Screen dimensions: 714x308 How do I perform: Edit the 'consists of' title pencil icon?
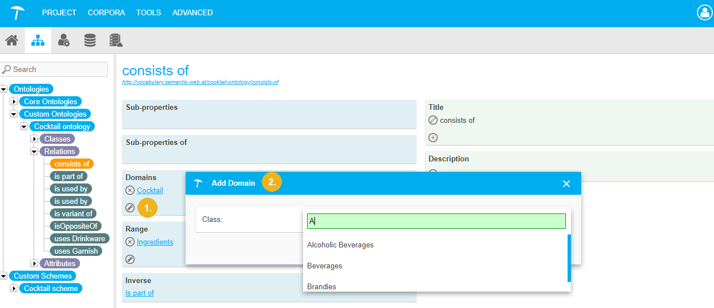(433, 120)
